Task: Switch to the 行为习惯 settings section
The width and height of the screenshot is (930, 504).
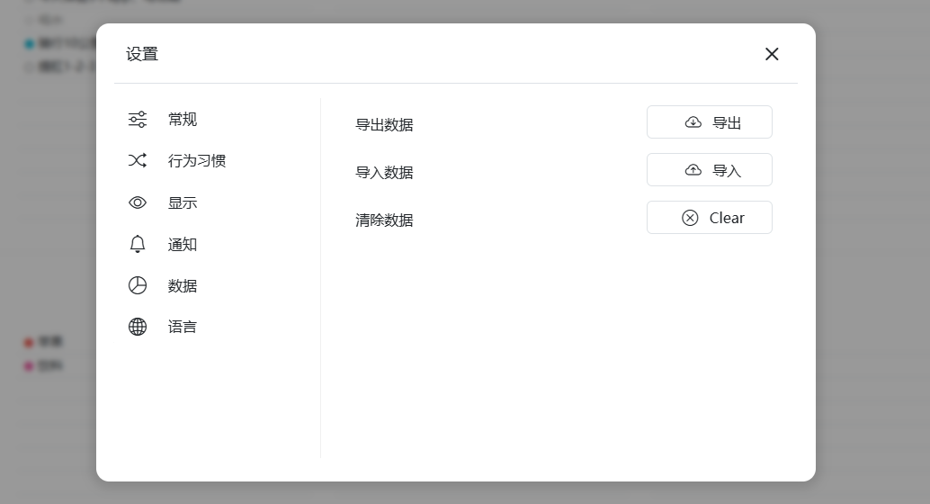Action: point(197,161)
